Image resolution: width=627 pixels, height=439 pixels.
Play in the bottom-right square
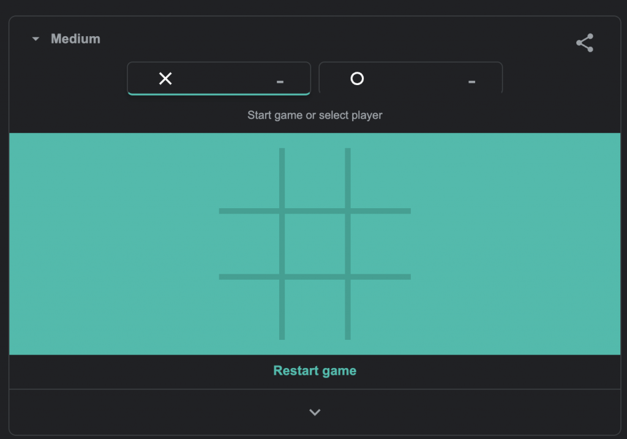click(380, 309)
